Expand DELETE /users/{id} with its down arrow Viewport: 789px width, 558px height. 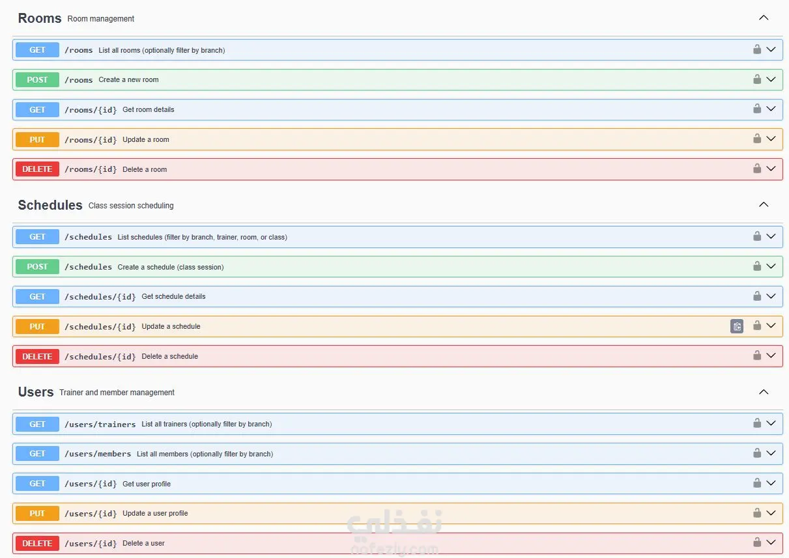(771, 542)
